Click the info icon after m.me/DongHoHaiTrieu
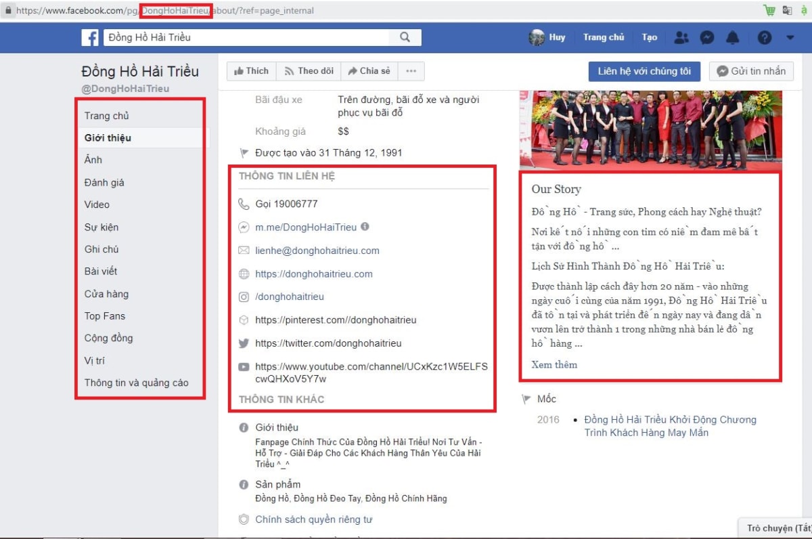 [365, 227]
